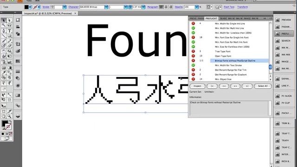Screen dimensions: 297x167
Task: Open the Layers panel icon in dock
Action: (x=18, y=116)
